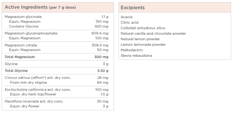Select the Magnesium glycinate row

click(x=57, y=17)
